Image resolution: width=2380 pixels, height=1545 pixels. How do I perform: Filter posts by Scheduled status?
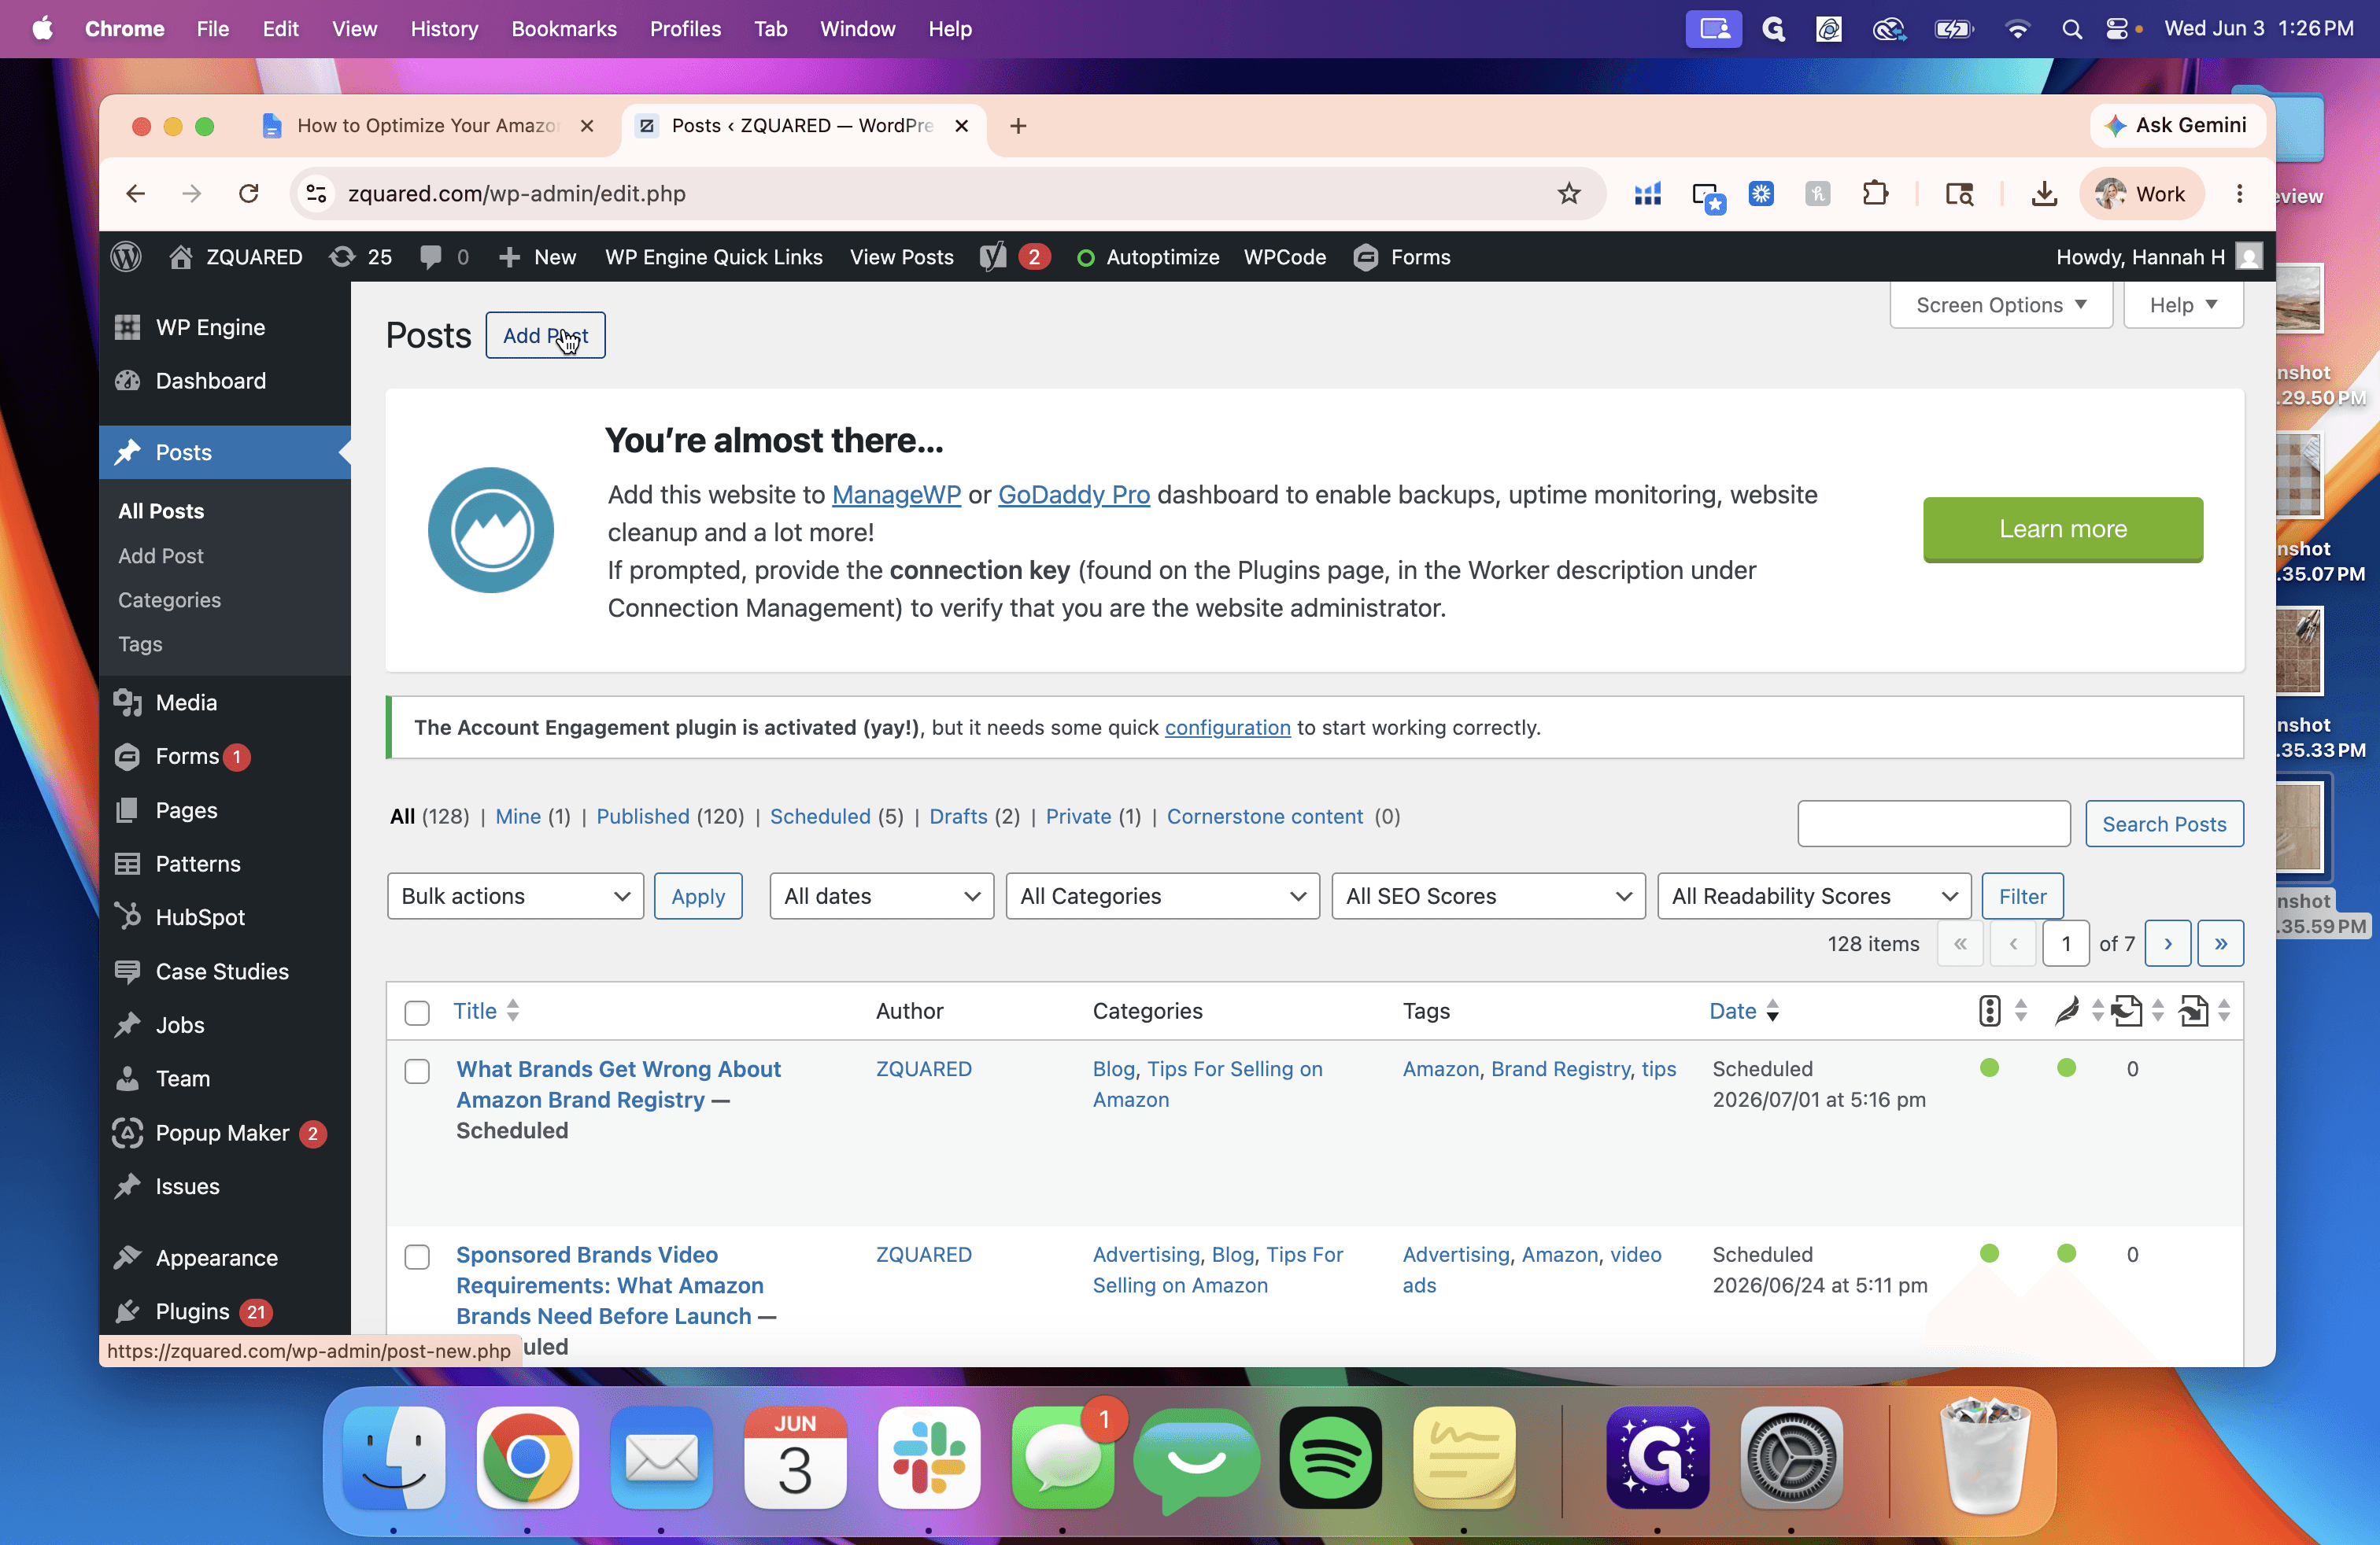point(820,816)
